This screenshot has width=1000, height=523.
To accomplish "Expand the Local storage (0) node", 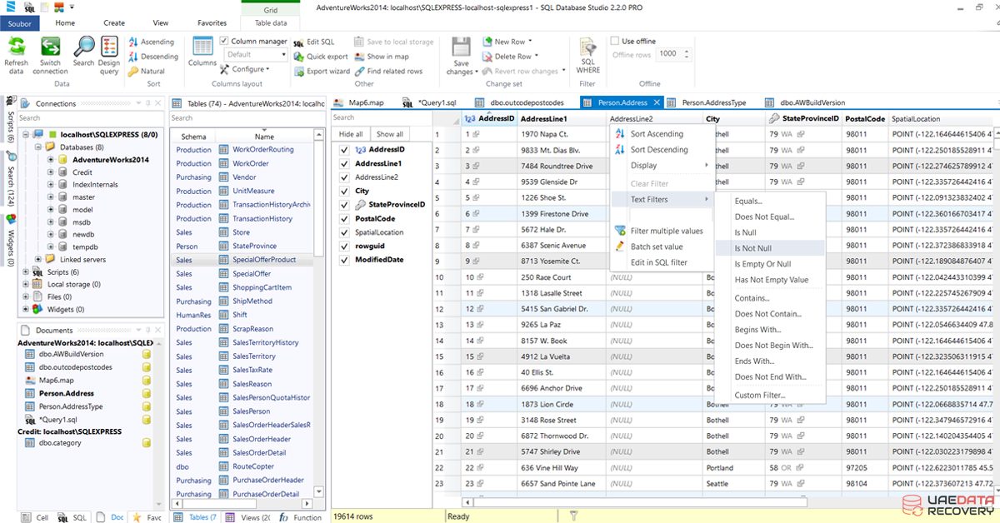I will point(27,285).
